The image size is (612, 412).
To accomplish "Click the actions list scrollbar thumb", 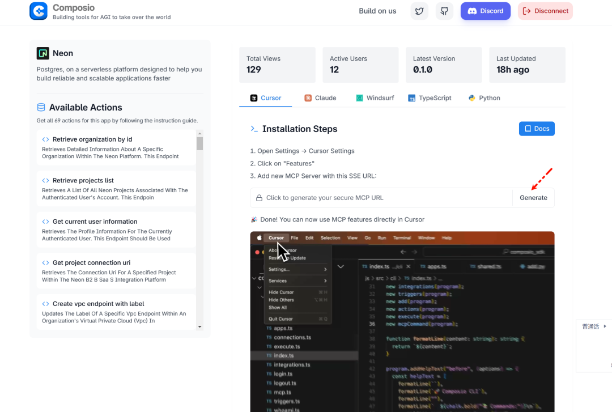I will 200,143.
